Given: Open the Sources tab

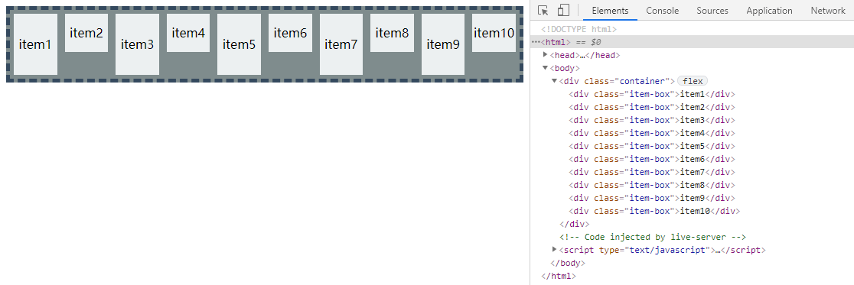Looking at the screenshot, I should tap(712, 11).
